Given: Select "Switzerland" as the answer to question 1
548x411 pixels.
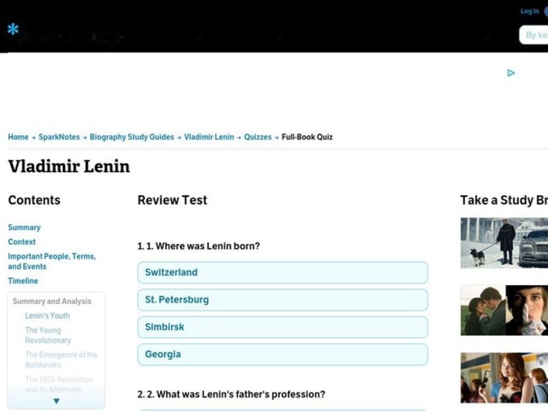Looking at the screenshot, I should tap(282, 272).
